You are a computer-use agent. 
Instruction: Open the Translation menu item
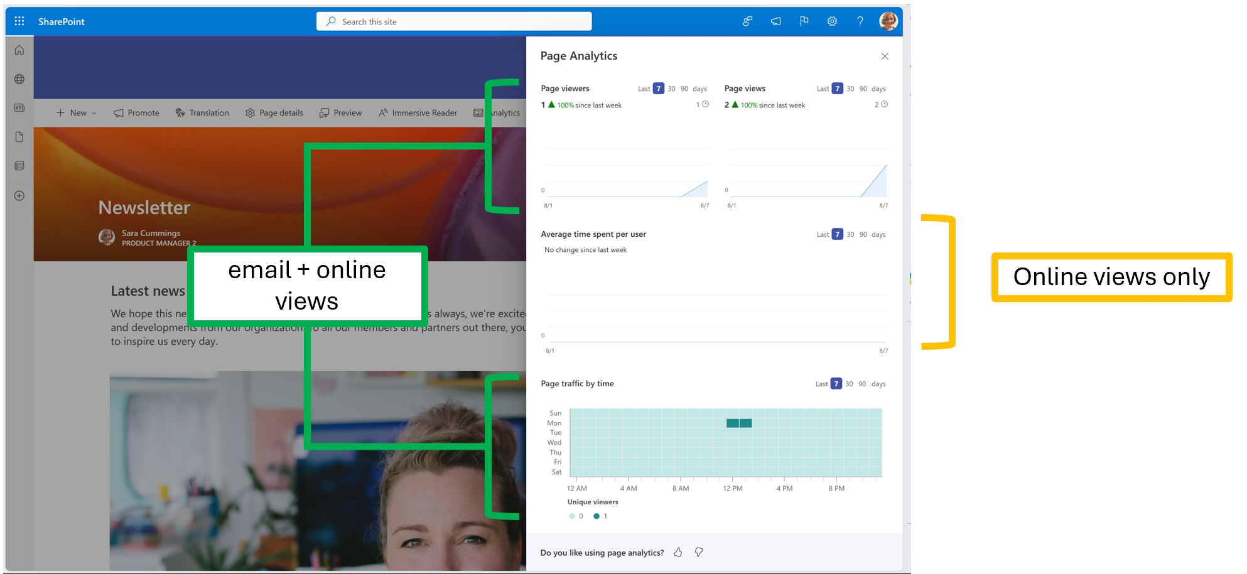click(x=202, y=113)
